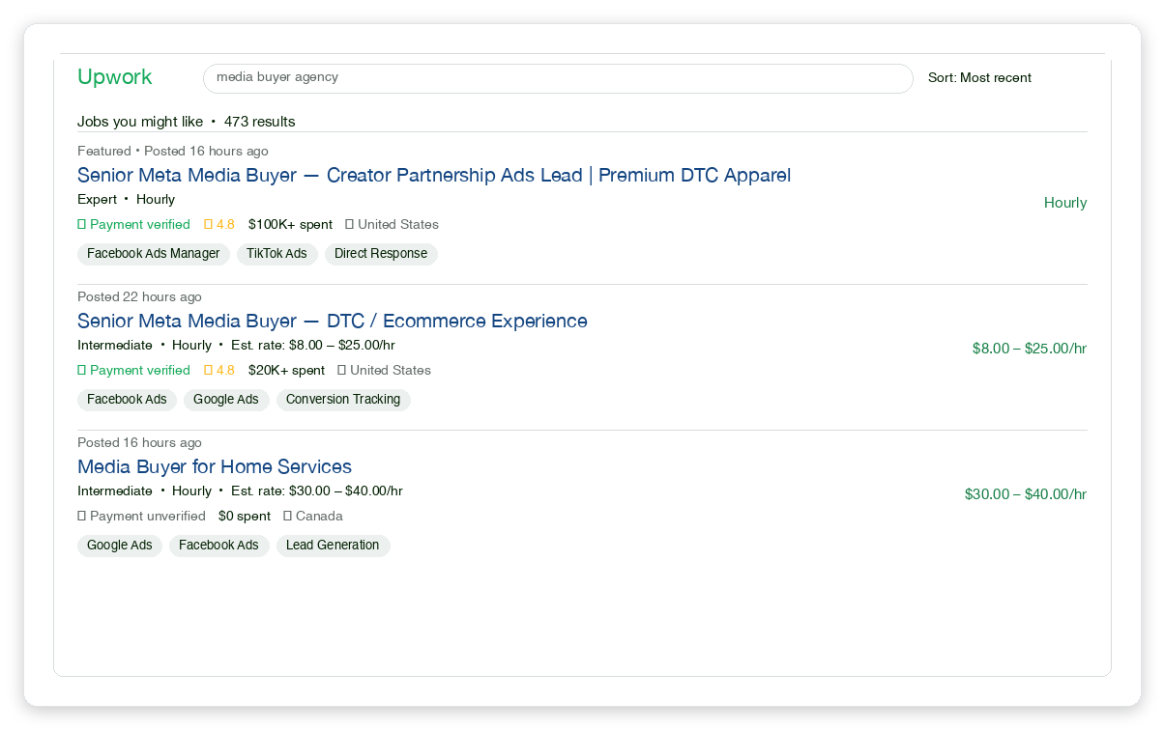Select the Lead Generation tag
The height and width of the screenshot is (729, 1164).
tap(333, 546)
